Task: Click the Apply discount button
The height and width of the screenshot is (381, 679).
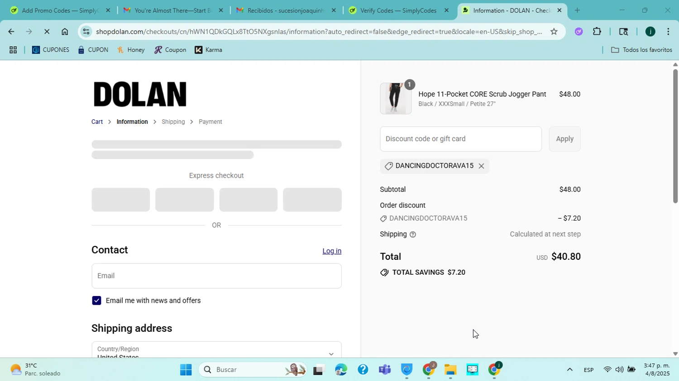Action: [x=564, y=139]
